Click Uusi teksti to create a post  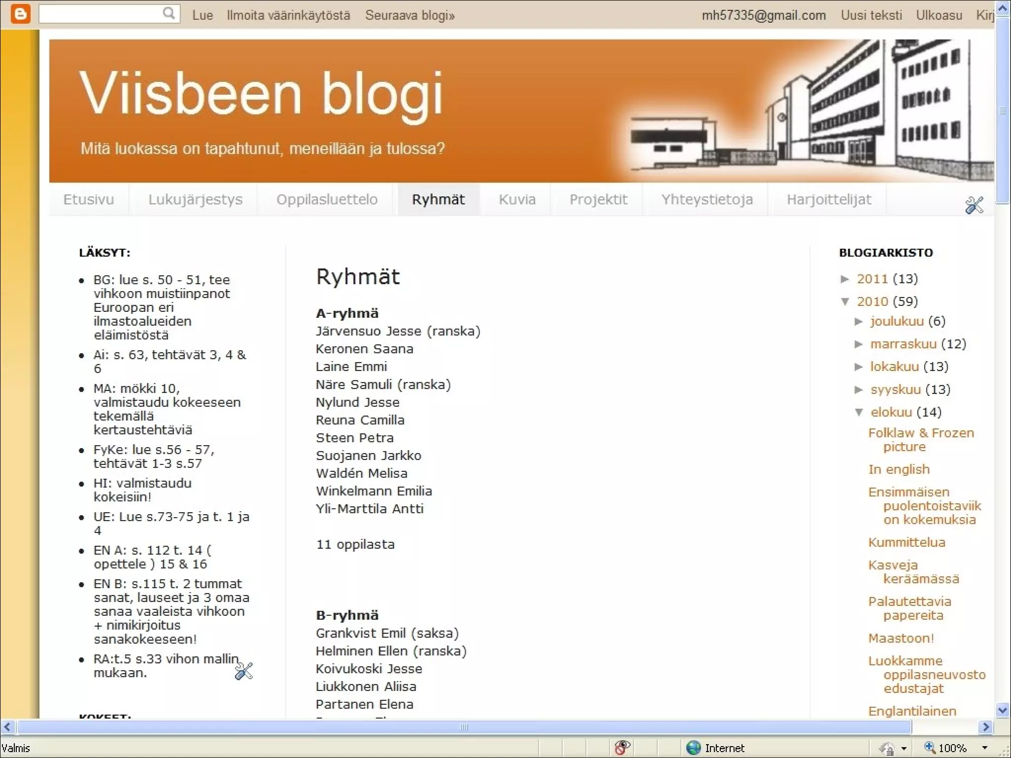(871, 15)
